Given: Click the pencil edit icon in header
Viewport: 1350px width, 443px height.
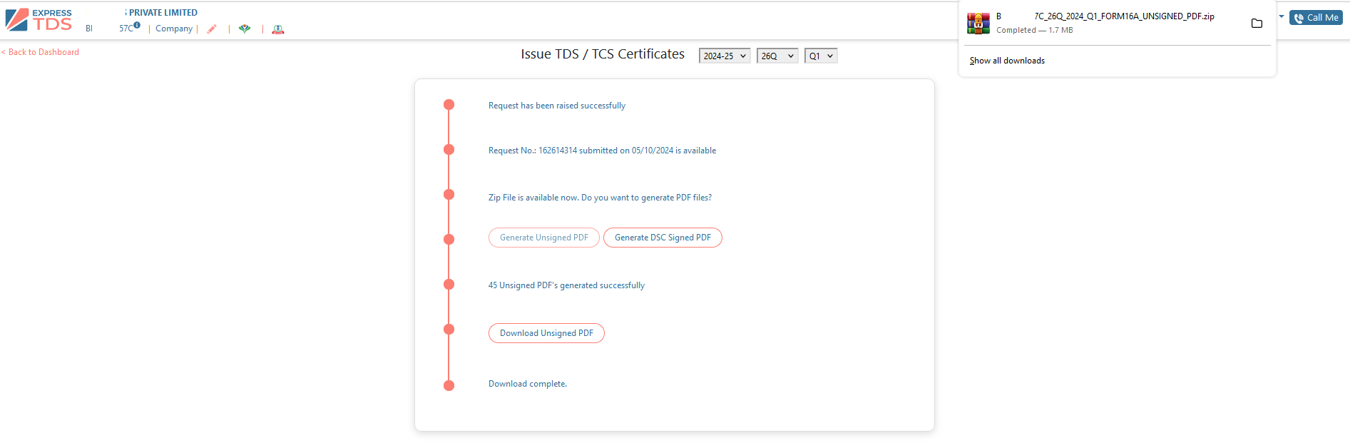Looking at the screenshot, I should click(x=212, y=29).
